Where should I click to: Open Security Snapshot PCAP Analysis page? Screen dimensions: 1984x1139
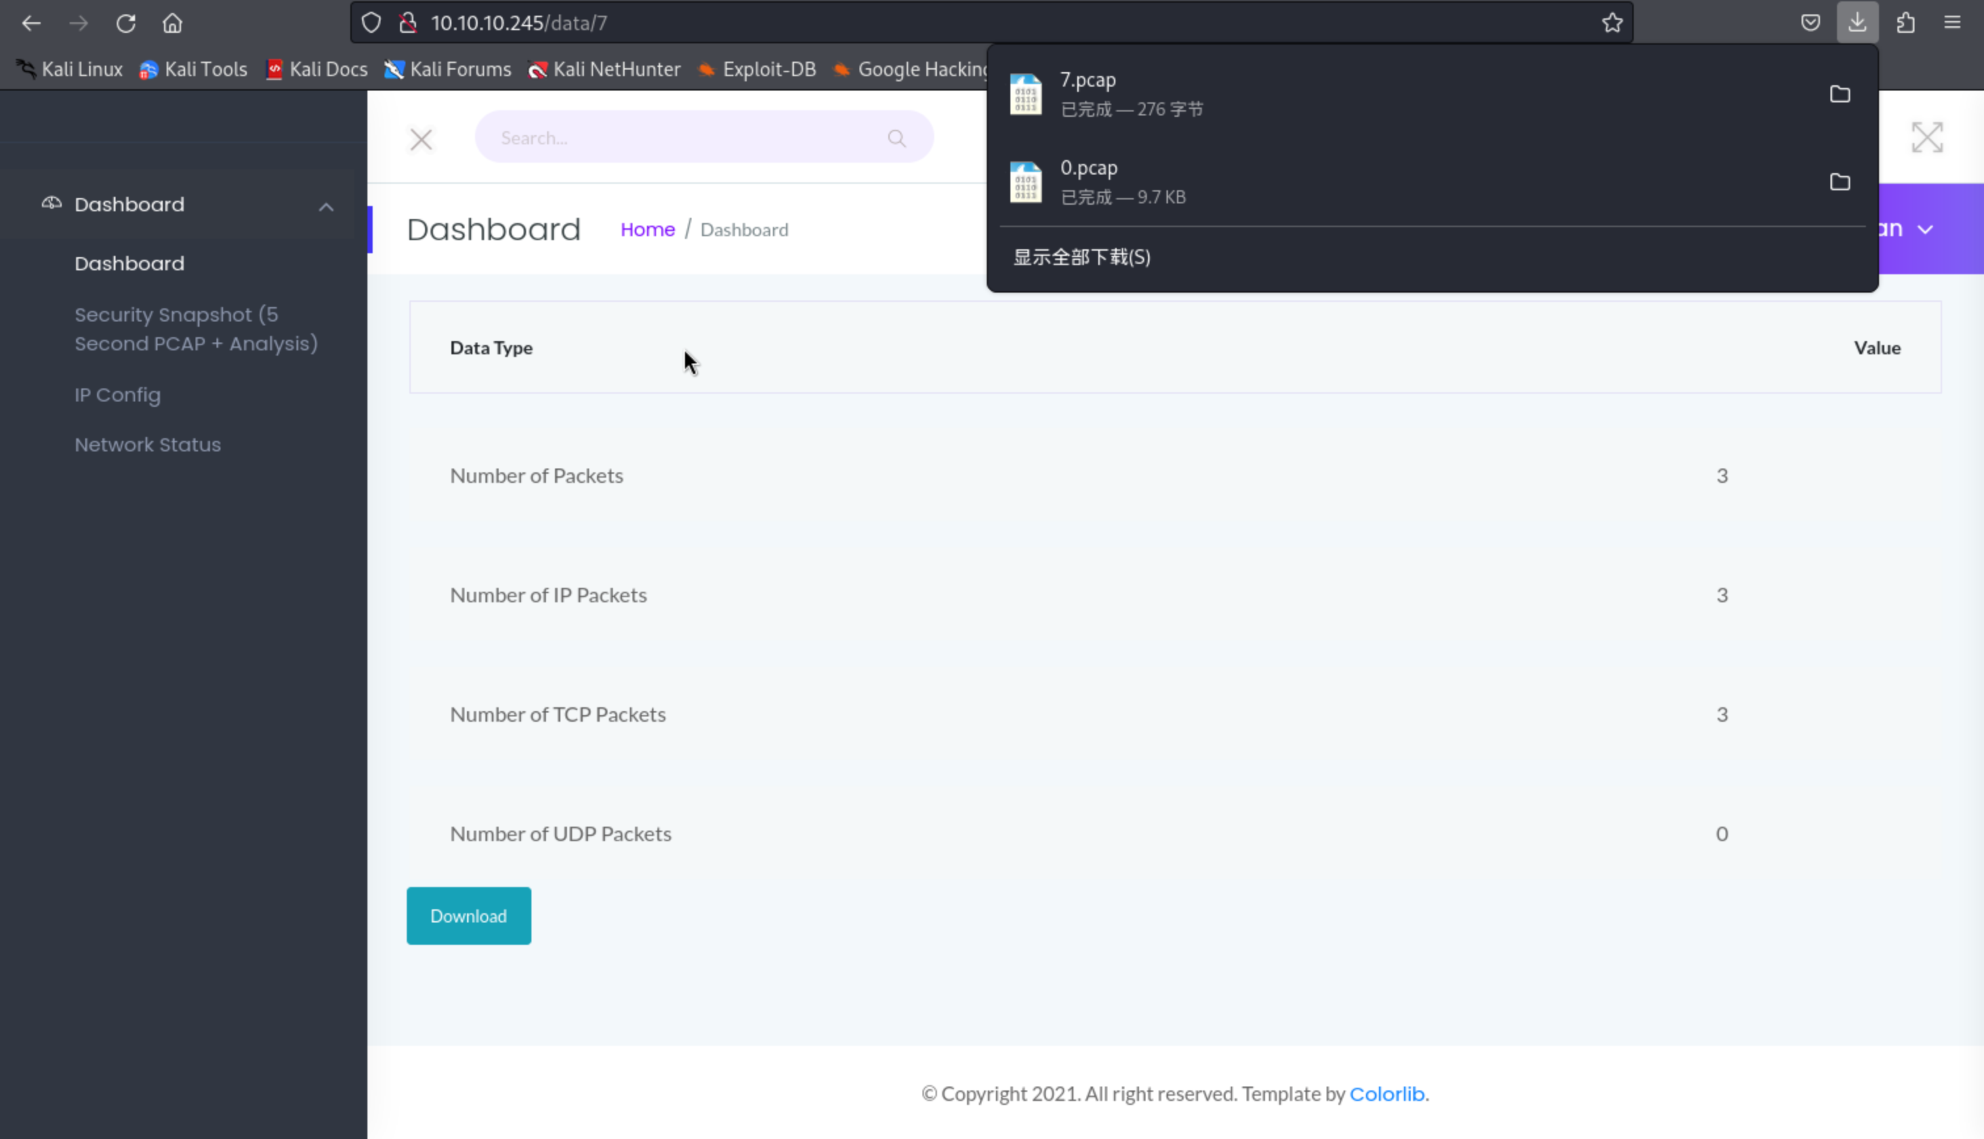[x=196, y=329]
